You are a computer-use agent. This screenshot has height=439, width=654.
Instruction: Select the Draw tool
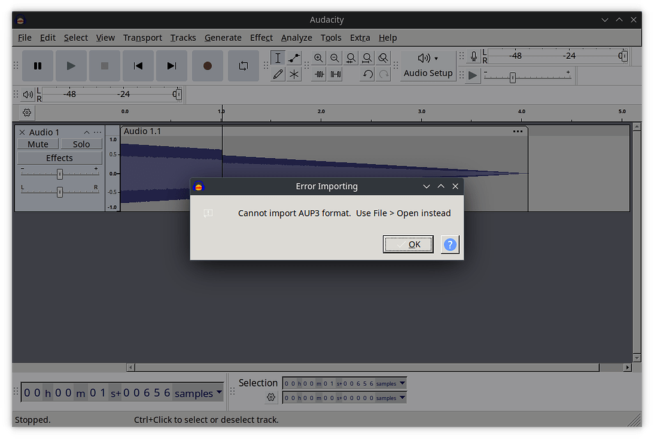[278, 74]
